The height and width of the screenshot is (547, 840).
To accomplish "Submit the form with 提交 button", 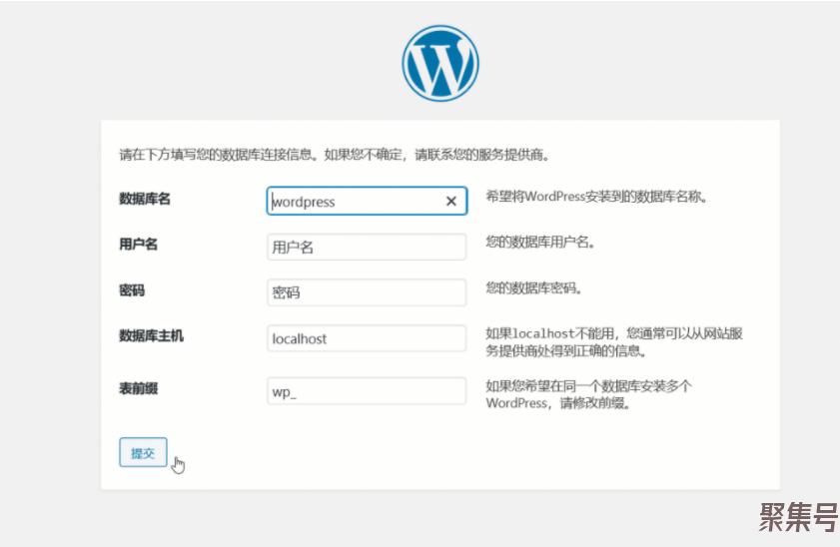I will tap(143, 452).
